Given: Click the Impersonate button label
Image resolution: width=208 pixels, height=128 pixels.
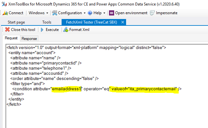Looking at the screenshot, I should (167, 13).
